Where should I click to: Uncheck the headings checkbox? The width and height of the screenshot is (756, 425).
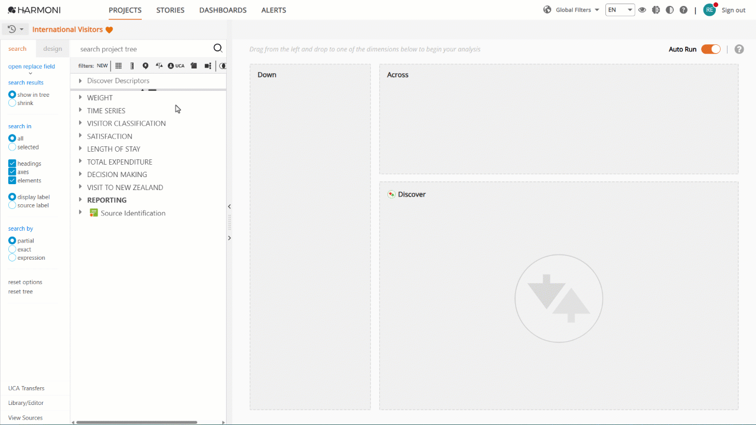click(12, 164)
